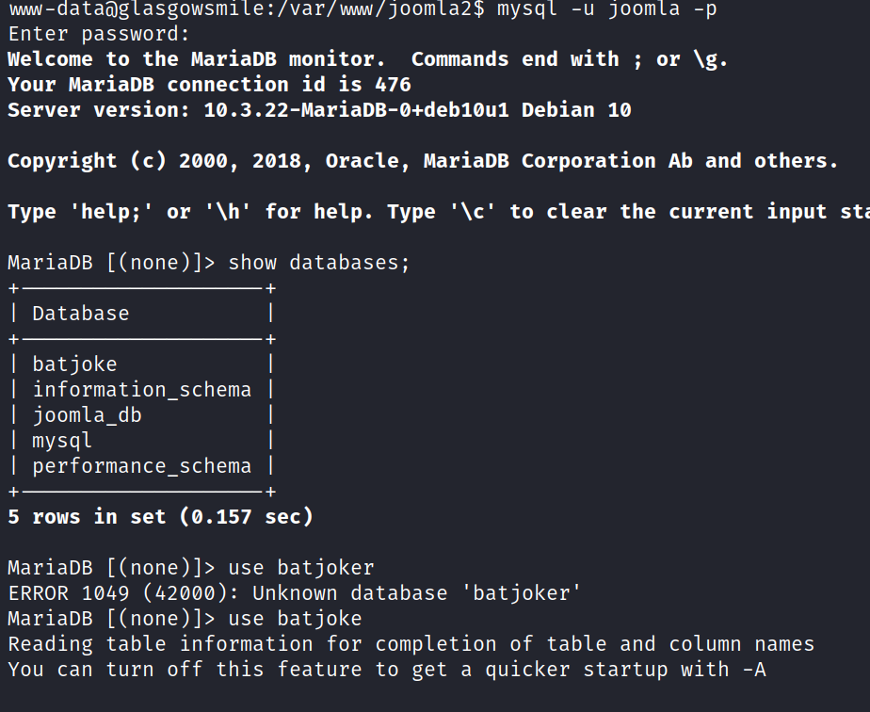
Task: Click the 'Enter password:' line
Action: (99, 35)
